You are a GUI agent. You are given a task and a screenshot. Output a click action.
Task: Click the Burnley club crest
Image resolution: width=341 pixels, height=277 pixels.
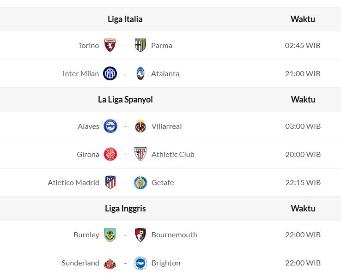coord(110,235)
